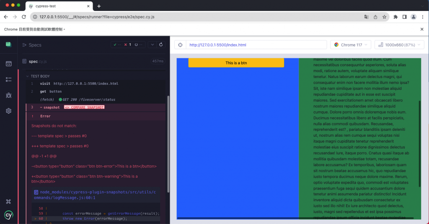Viewport: 429px width, 224px height.
Task: Click the site info icon in address bar
Action: pyautogui.click(x=35, y=17)
